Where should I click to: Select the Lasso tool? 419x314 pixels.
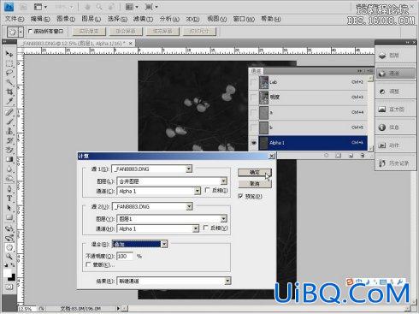pyautogui.click(x=9, y=73)
